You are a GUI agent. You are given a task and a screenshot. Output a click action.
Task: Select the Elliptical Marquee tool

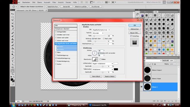coord(12,17)
